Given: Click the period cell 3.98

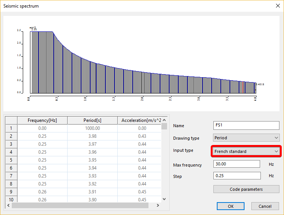Looking at the screenshot, I should 92,136.
